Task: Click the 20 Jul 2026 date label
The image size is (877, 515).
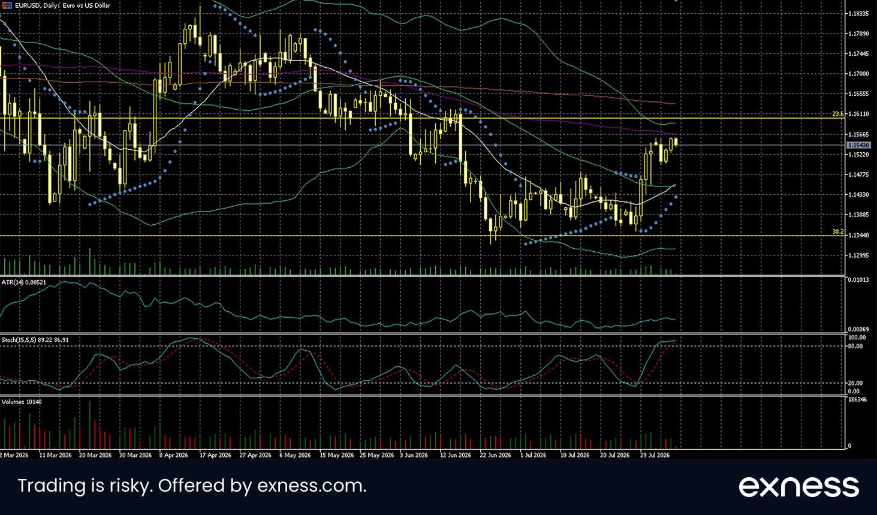Action: point(615,455)
